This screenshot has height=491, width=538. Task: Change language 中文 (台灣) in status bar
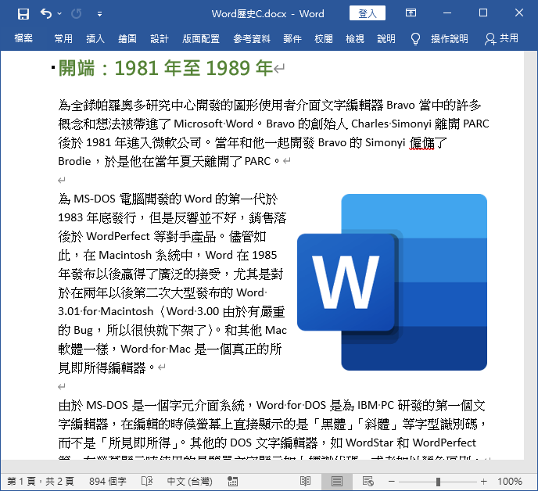189,482
